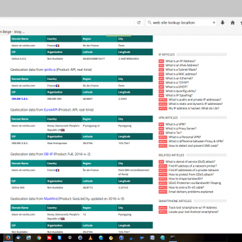Open 'What is a VPN?' article
Viewport: 242px width, 242px height.
click(x=176, y=124)
